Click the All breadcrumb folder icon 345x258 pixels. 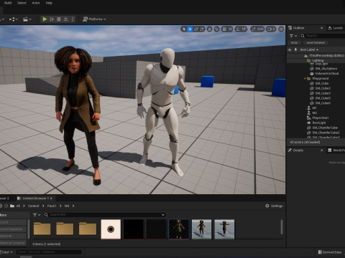pyautogui.click(x=12, y=206)
